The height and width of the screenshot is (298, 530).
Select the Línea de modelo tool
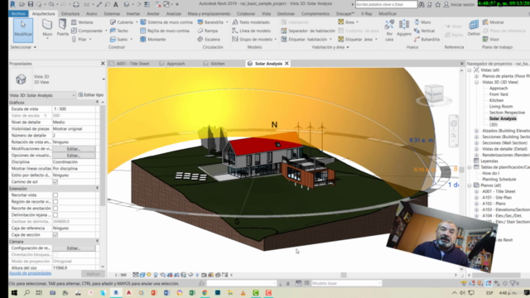(x=252, y=31)
